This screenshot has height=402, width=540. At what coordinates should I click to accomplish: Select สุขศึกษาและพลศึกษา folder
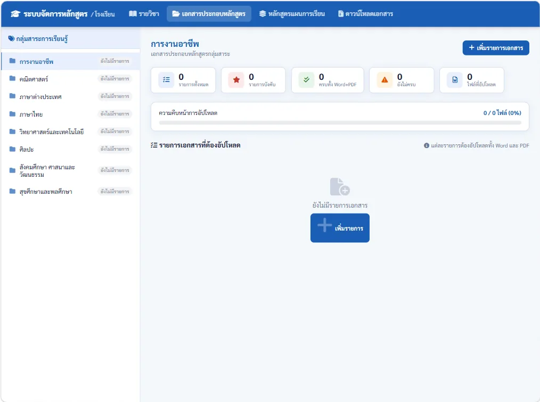pyautogui.click(x=71, y=192)
